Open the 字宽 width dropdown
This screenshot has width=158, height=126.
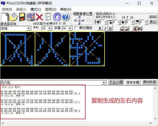point(50,28)
